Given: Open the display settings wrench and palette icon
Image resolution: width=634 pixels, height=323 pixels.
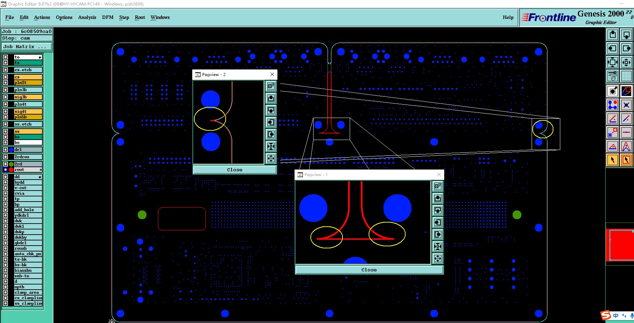Looking at the screenshot, I should click(613, 76).
